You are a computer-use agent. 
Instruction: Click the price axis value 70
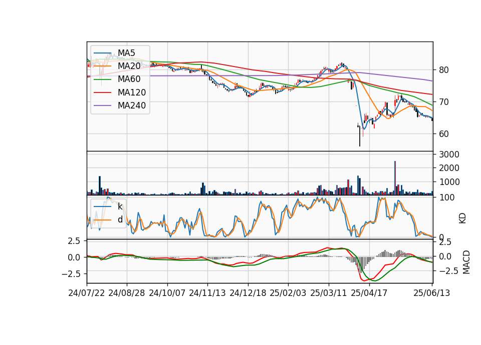coord(443,102)
